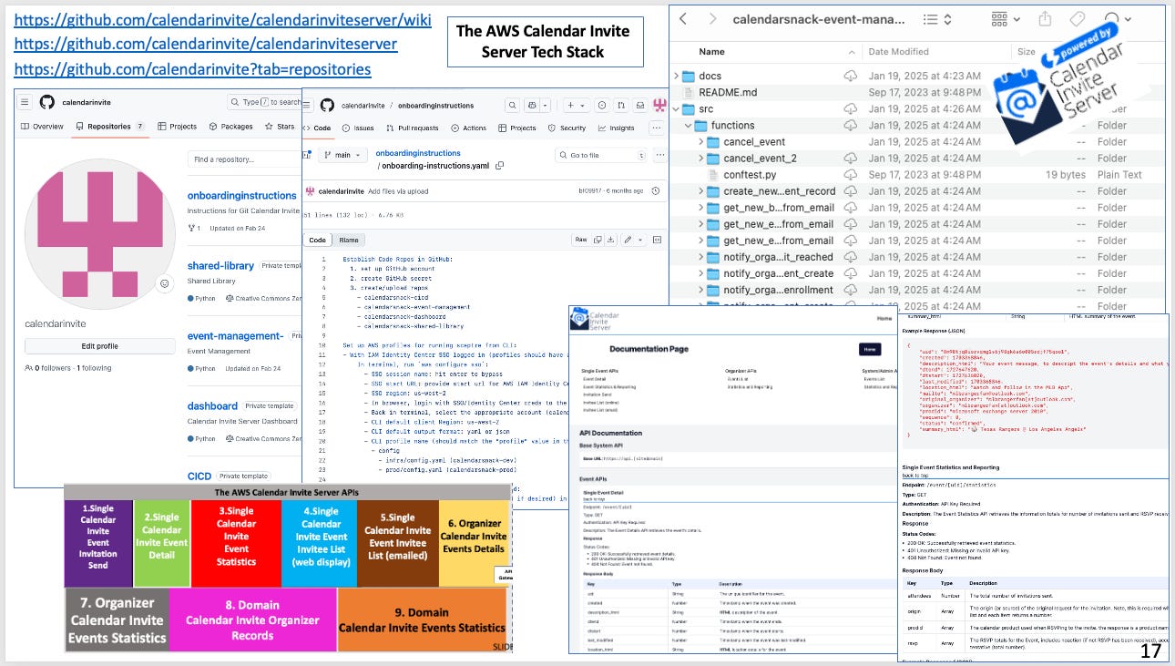1175x666 pixels.
Task: Expand the cancel_event folder
Action: [700, 141]
